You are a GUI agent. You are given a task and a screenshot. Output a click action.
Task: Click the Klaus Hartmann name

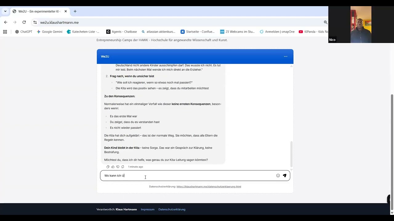[x=126, y=209]
